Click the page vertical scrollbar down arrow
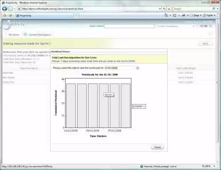This screenshot has width=221, height=170. click(217, 162)
